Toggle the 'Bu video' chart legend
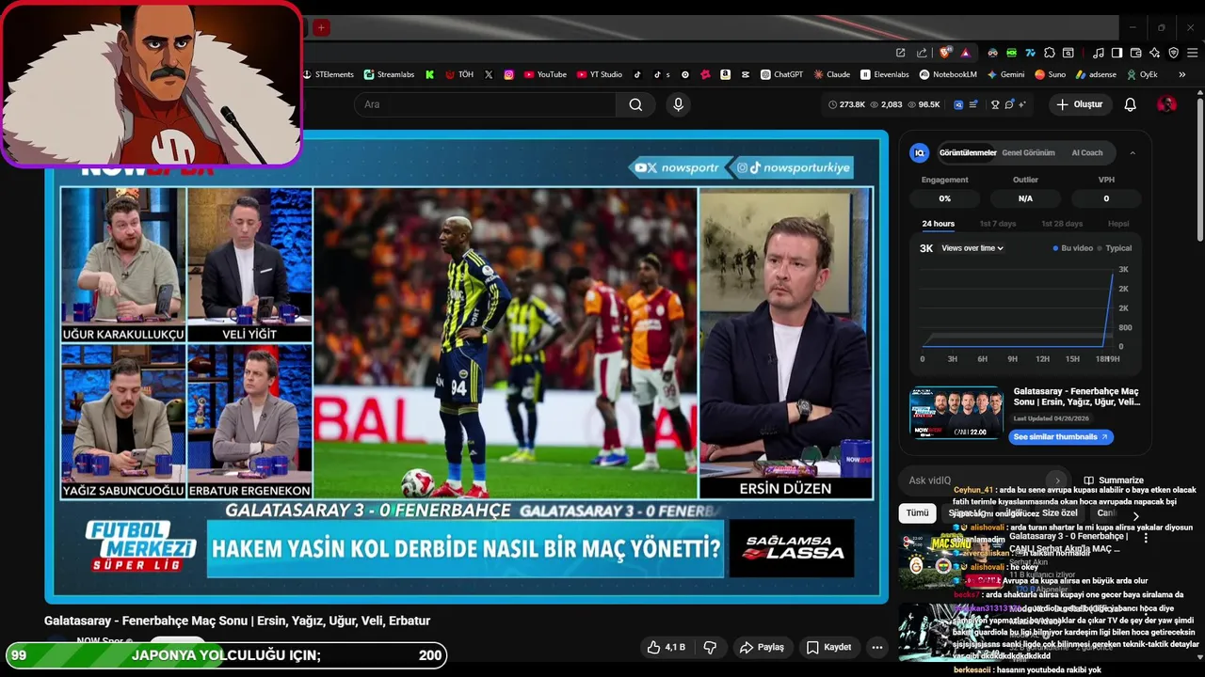1205x677 pixels. click(x=1073, y=248)
